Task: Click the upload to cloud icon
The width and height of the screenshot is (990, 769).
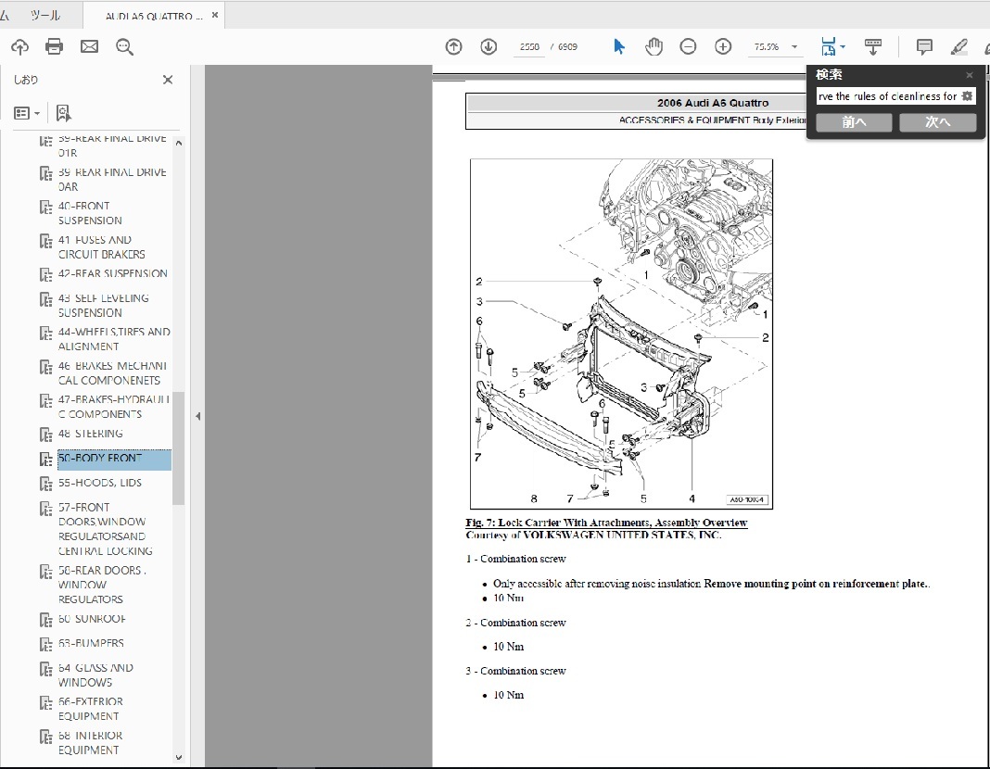Action: (19, 46)
